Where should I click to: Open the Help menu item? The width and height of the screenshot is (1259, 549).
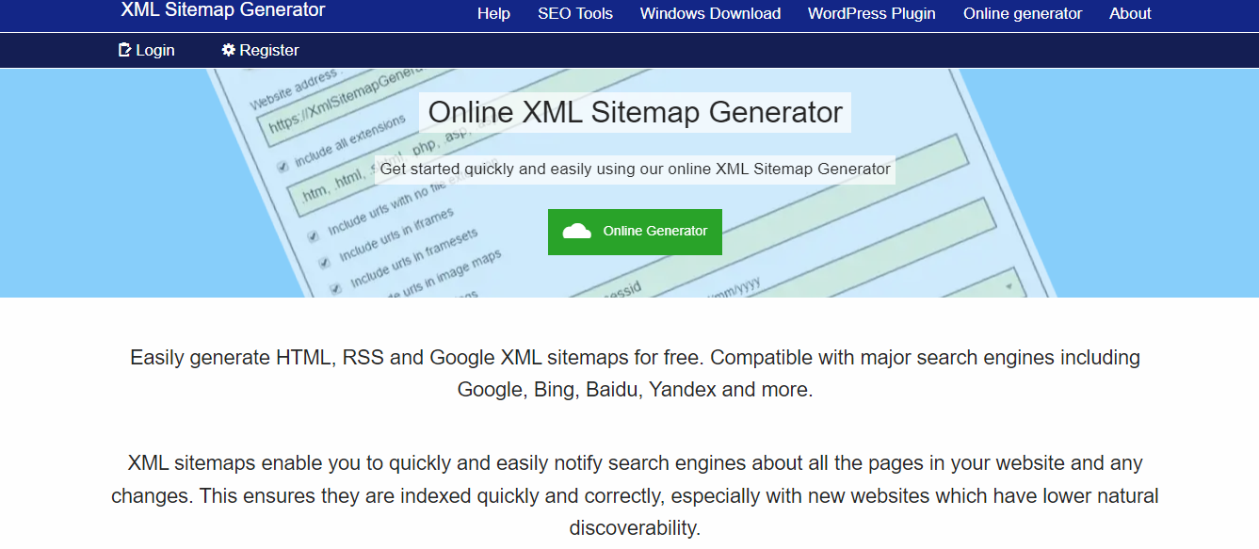(493, 13)
